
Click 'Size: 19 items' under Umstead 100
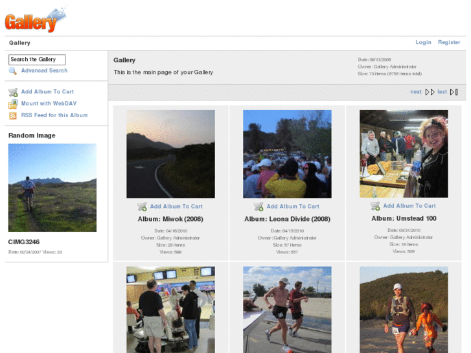(x=404, y=244)
